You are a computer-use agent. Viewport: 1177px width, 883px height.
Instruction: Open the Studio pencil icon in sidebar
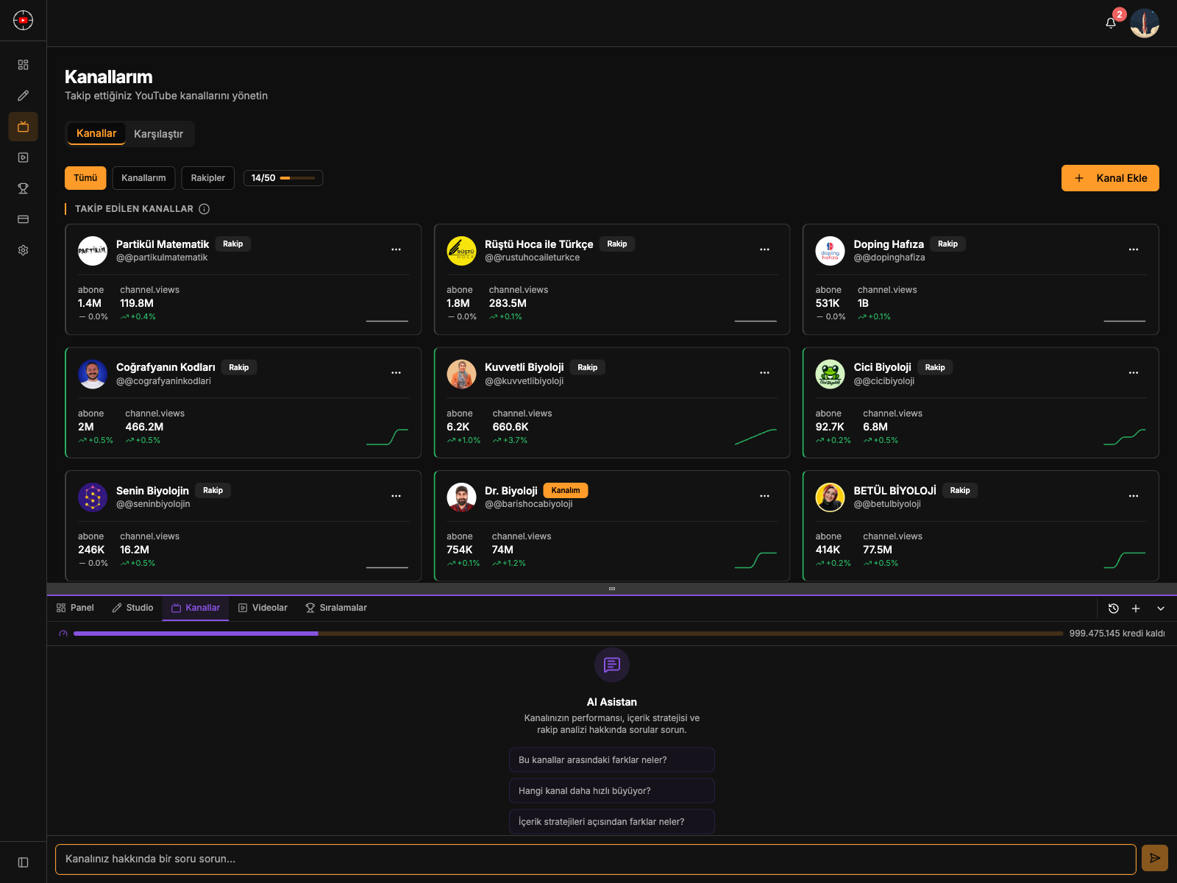coord(23,96)
